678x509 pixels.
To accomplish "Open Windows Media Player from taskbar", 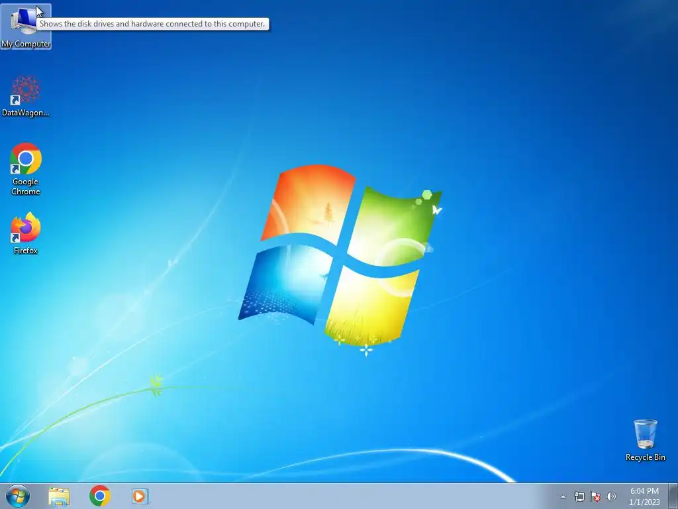I will [x=140, y=496].
